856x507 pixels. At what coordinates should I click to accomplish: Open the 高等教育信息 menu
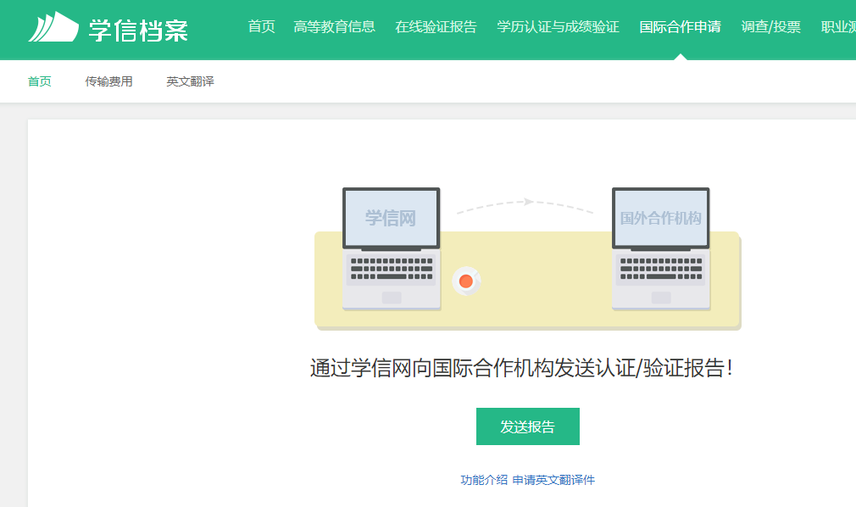point(334,26)
